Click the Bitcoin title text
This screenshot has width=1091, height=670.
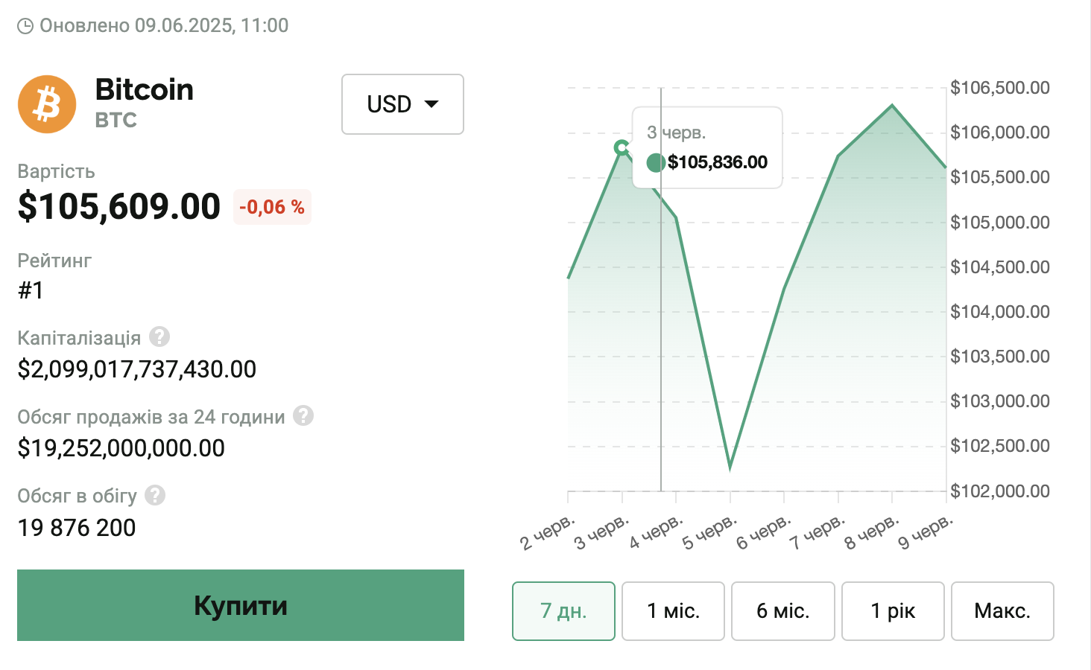point(145,90)
